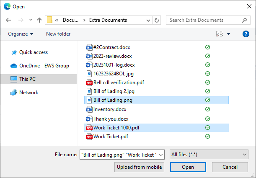256x178 pixels.
Task: Refresh the Extra Documents folder
Action: click(157, 20)
